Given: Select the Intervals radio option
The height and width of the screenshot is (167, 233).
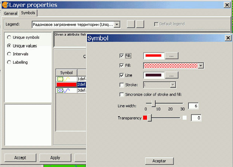Looking at the screenshot, I should (9, 54).
